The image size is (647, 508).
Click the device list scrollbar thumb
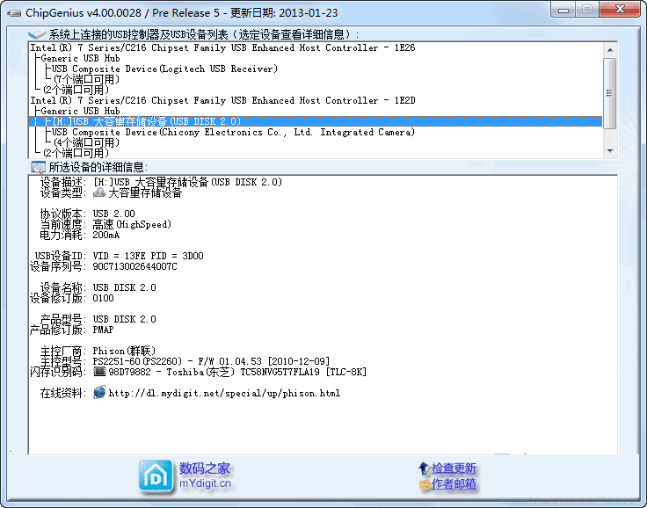(x=610, y=93)
